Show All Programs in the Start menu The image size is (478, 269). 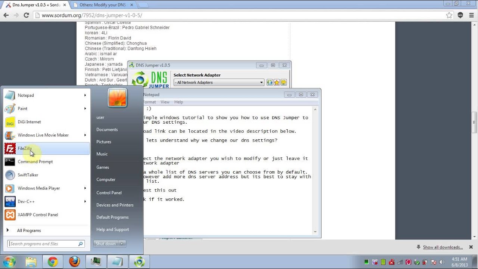click(x=29, y=231)
